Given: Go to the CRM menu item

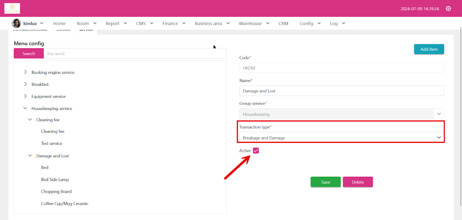Looking at the screenshot, I should tap(283, 23).
